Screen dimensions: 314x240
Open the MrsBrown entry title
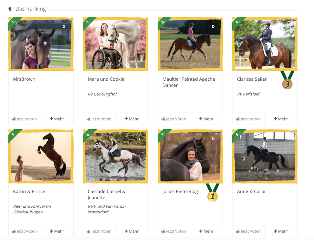[24, 79]
